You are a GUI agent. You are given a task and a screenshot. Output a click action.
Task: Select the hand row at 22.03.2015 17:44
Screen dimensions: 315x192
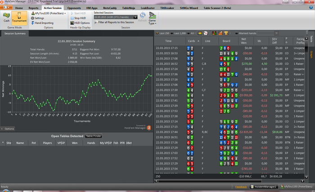pos(230,132)
